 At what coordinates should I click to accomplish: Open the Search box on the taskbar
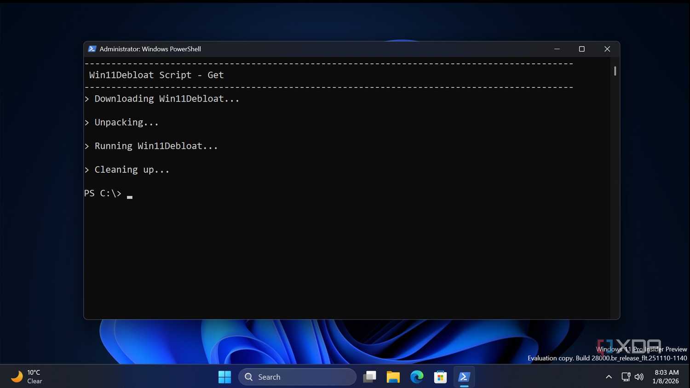(x=297, y=377)
